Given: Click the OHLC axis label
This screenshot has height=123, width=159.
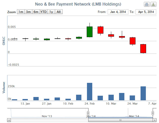Looking at the screenshot, I should click(4, 41).
